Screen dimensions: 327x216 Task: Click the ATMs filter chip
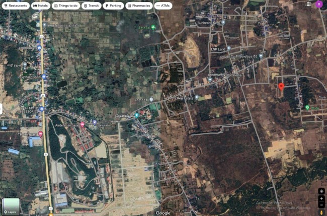[x=163, y=6]
